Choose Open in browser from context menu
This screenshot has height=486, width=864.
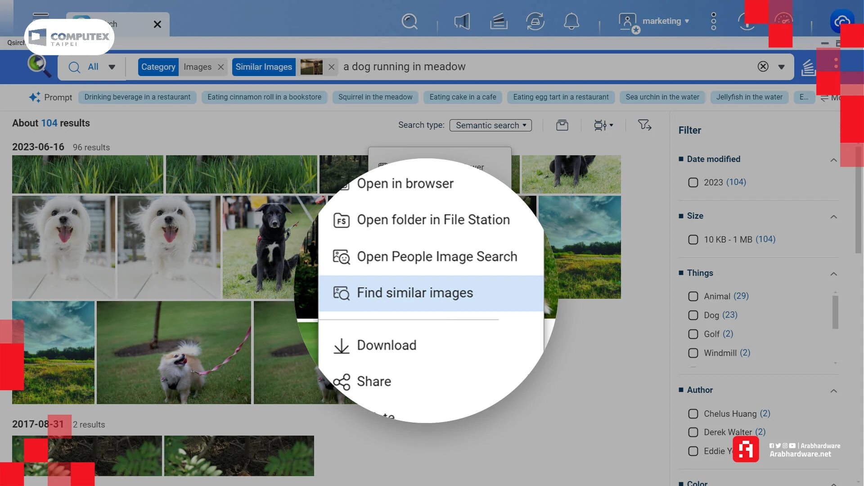point(405,184)
